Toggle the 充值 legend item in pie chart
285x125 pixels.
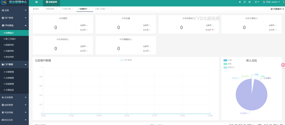click(228, 60)
